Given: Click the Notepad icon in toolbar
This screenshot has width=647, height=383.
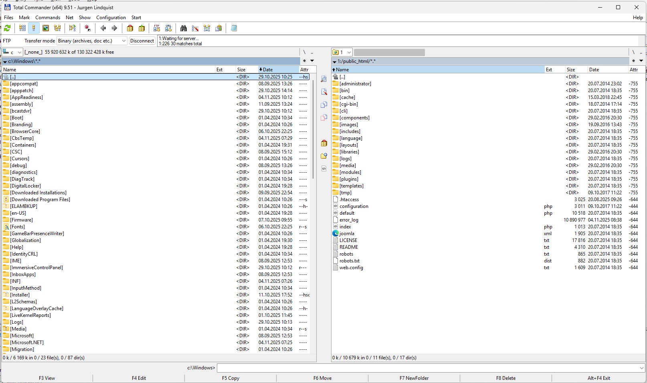Looking at the screenshot, I should (234, 28).
